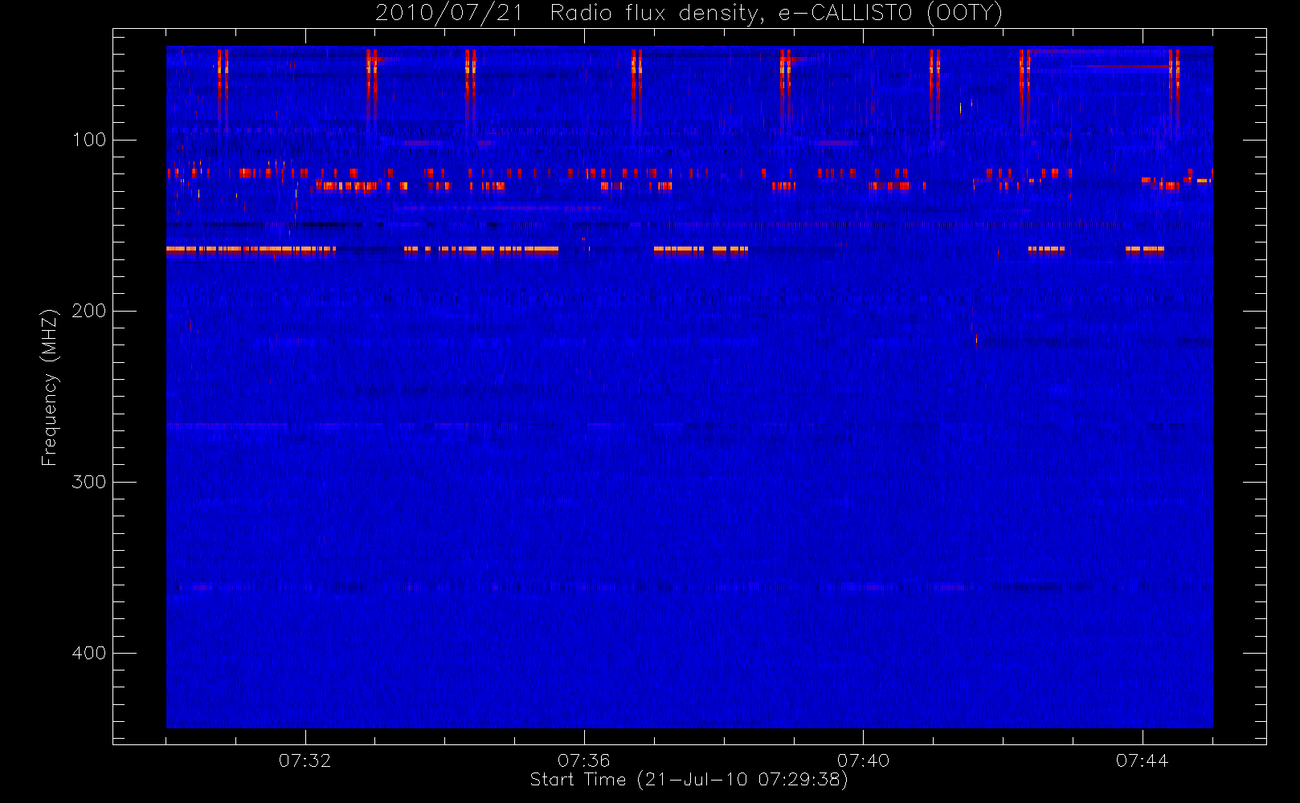The image size is (1300, 803).
Task: Click the 300 frequency tick label
Action: click(x=89, y=482)
